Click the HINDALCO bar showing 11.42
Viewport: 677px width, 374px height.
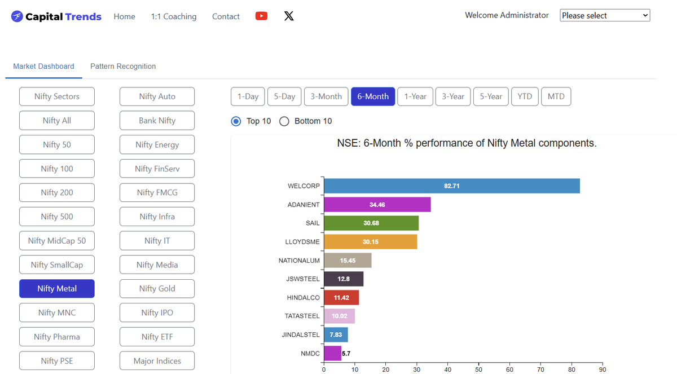tap(341, 298)
